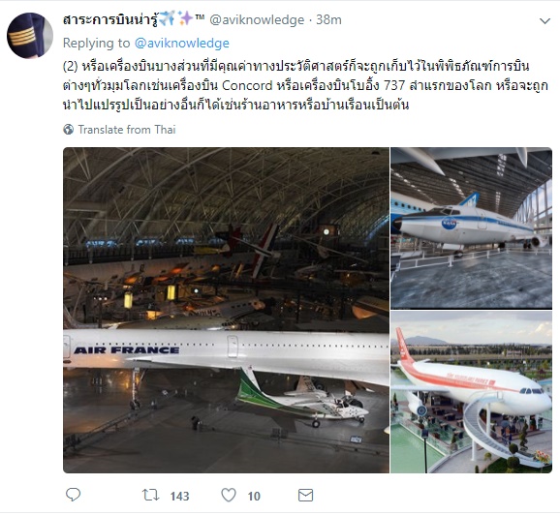Like the tweet with the heart icon
The width and height of the screenshot is (560, 515).
coord(229,495)
